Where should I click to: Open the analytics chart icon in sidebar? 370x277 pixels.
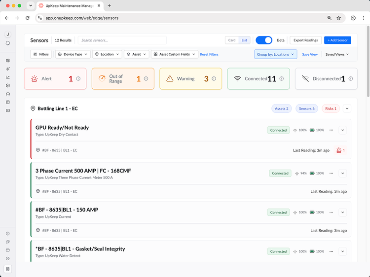[x=8, y=77]
